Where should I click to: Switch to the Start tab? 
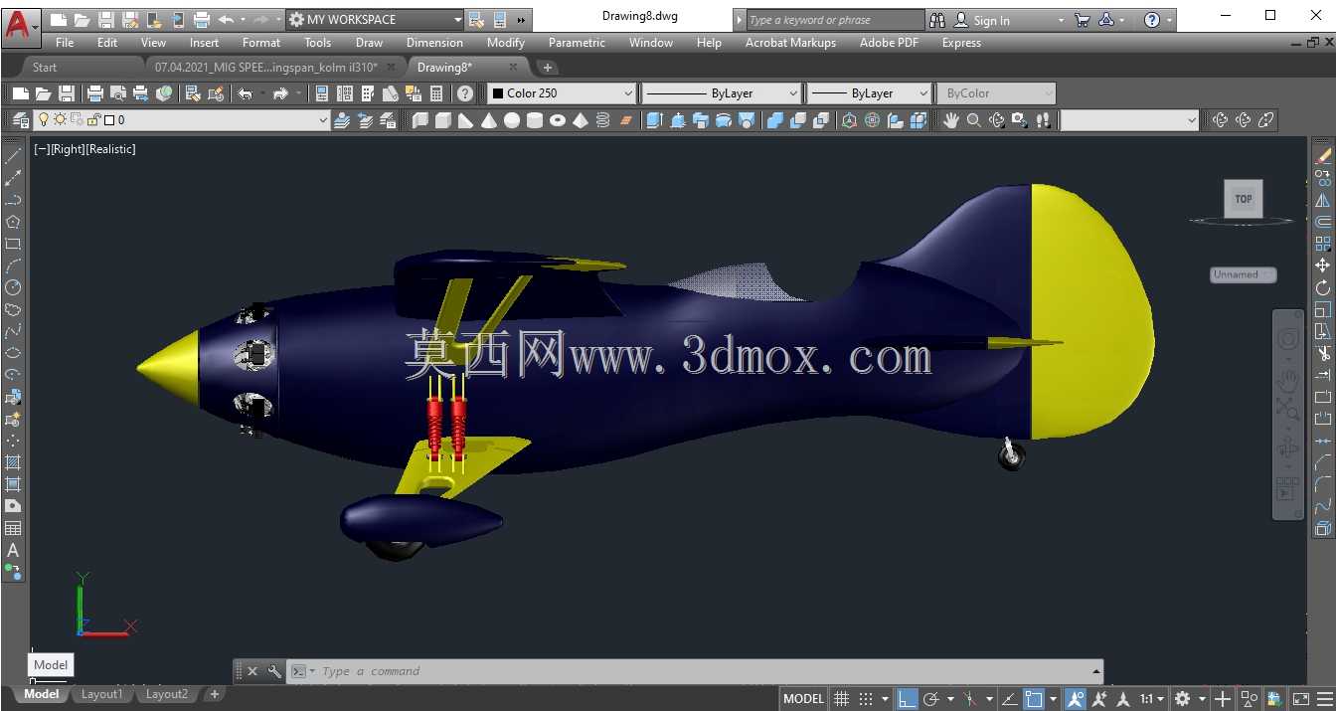(45, 68)
